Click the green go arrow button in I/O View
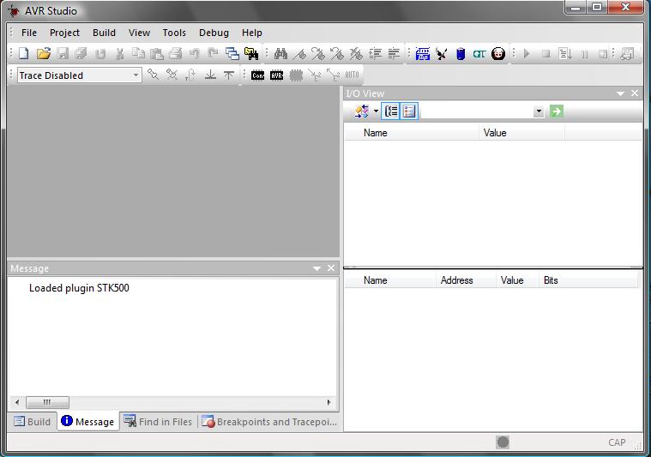Viewport: 651px width, 457px height. [x=557, y=111]
